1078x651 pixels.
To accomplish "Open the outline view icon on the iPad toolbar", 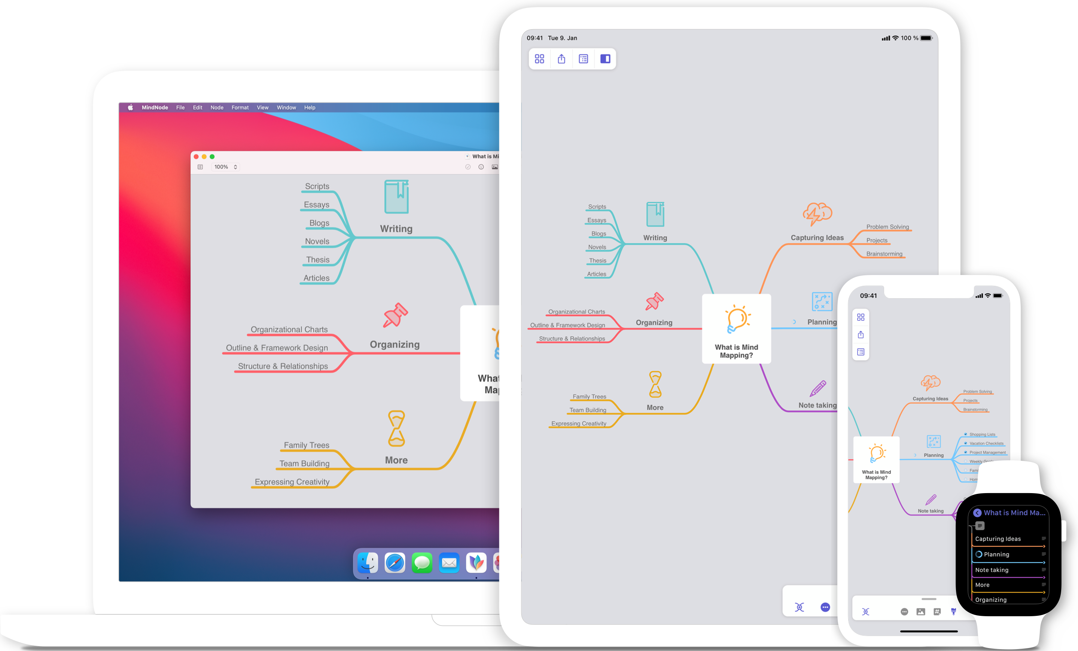I will click(583, 59).
